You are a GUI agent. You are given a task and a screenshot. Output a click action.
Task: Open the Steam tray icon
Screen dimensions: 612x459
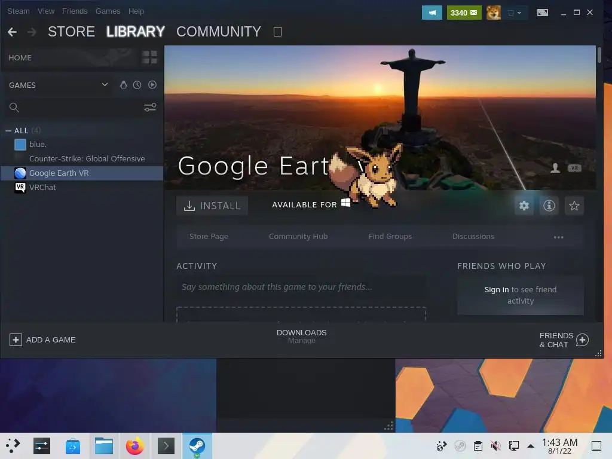[460, 446]
